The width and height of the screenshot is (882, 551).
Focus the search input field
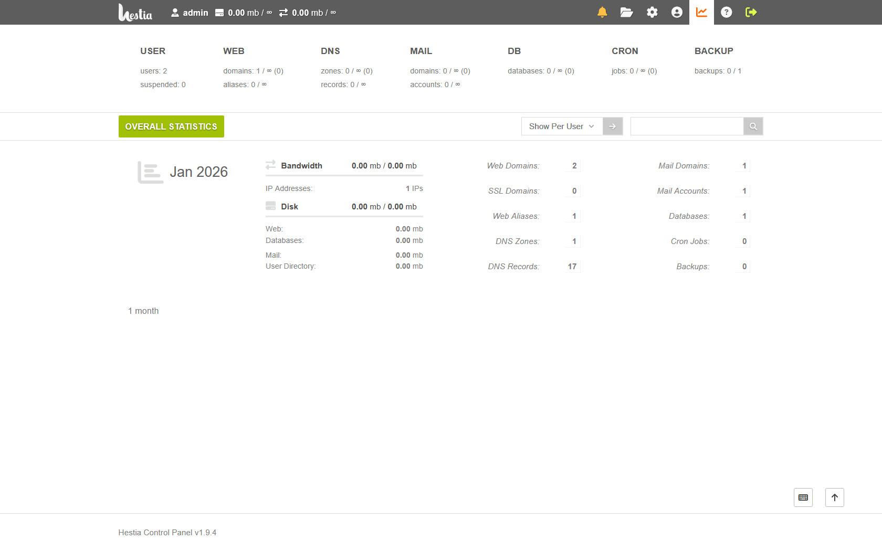click(x=687, y=126)
